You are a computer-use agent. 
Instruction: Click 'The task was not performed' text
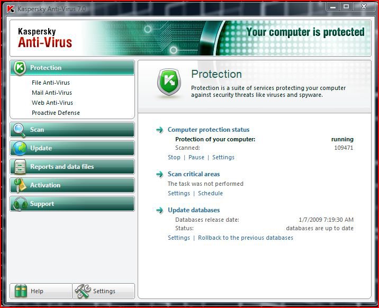205,184
